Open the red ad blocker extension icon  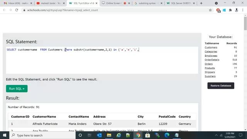[218, 10]
